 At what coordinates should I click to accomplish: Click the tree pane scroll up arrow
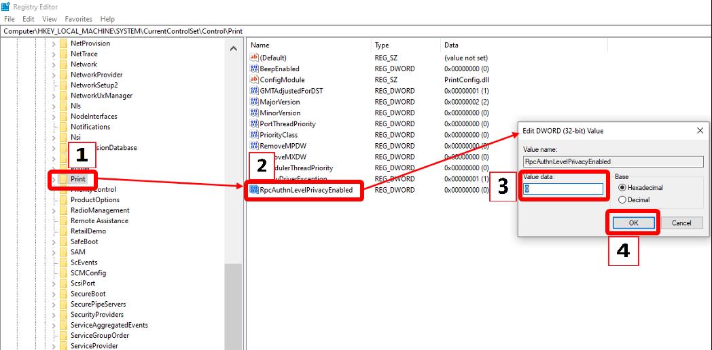point(234,48)
